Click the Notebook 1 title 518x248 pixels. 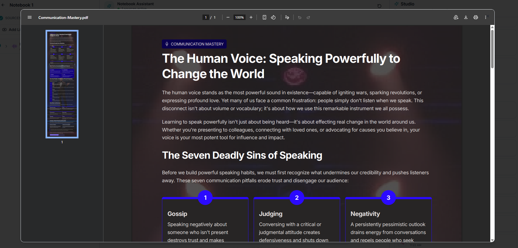(21, 5)
